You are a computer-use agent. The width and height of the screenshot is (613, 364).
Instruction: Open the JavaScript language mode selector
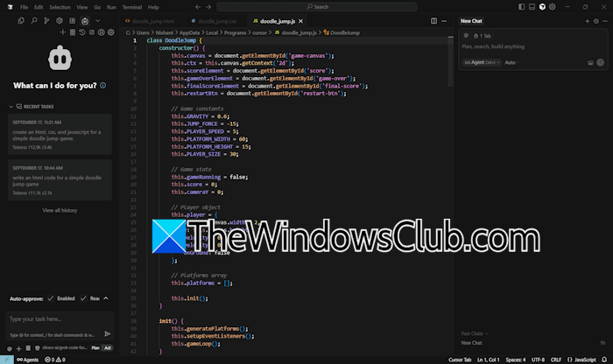pyautogui.click(x=581, y=360)
